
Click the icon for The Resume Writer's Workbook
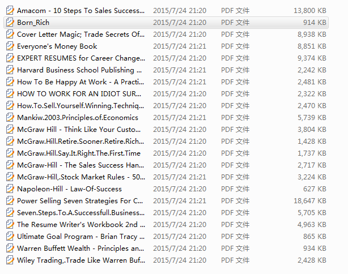pyautogui.click(x=10, y=225)
